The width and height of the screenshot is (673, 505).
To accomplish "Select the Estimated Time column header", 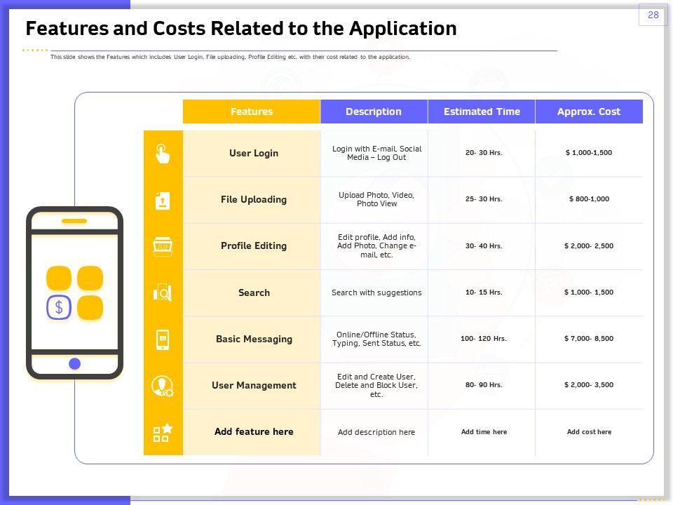I will point(482,112).
